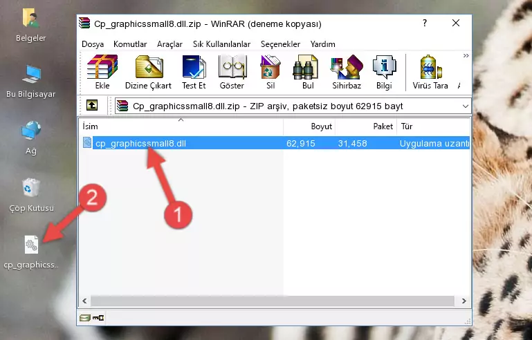
Task: Click the left arrow of horizontal scrollbar
Action: tap(84, 301)
